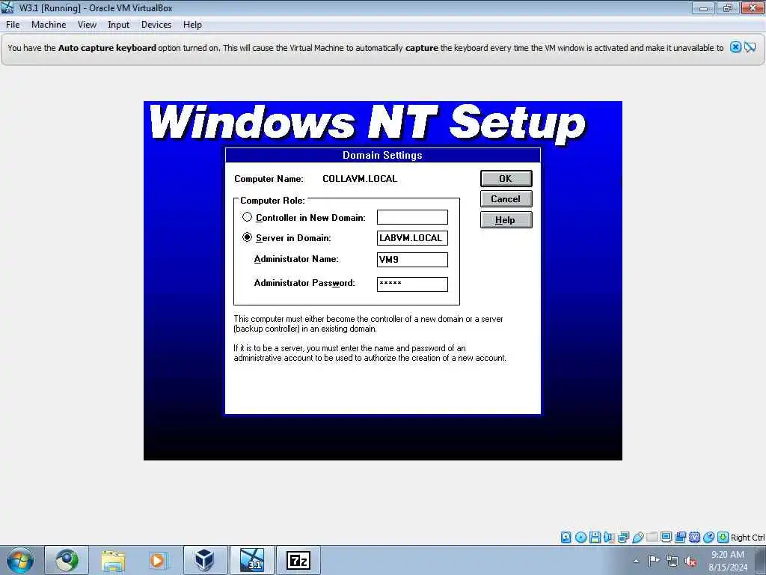Click the Right Ctrl host key label

click(747, 538)
